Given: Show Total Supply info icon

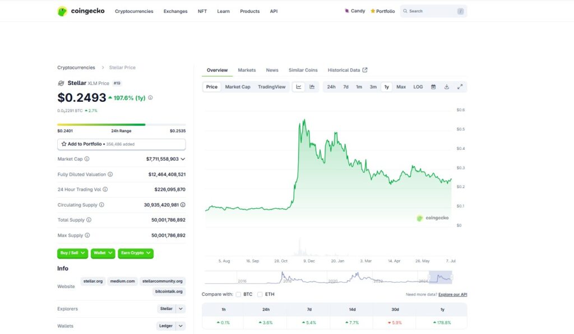Looking at the screenshot, I should click(x=89, y=220).
